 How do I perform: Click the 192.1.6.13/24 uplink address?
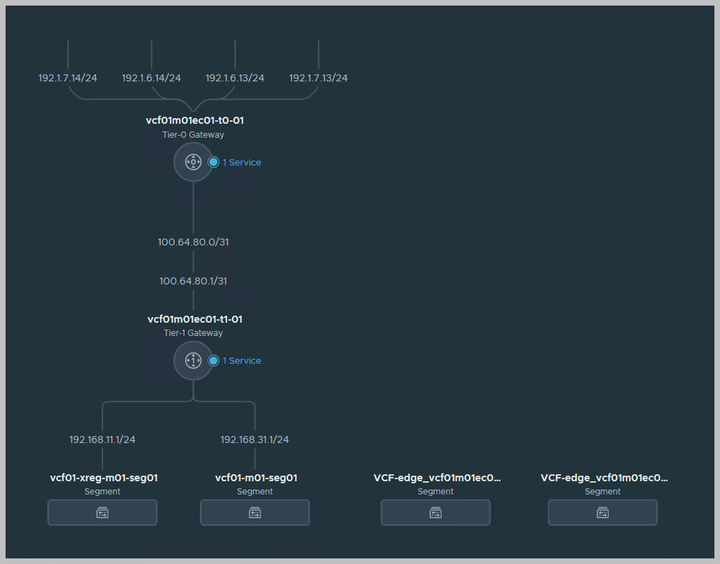tap(235, 78)
